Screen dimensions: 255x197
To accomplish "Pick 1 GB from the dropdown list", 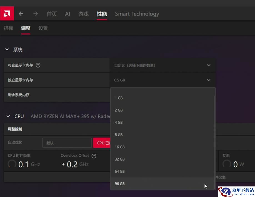I will point(119,98).
